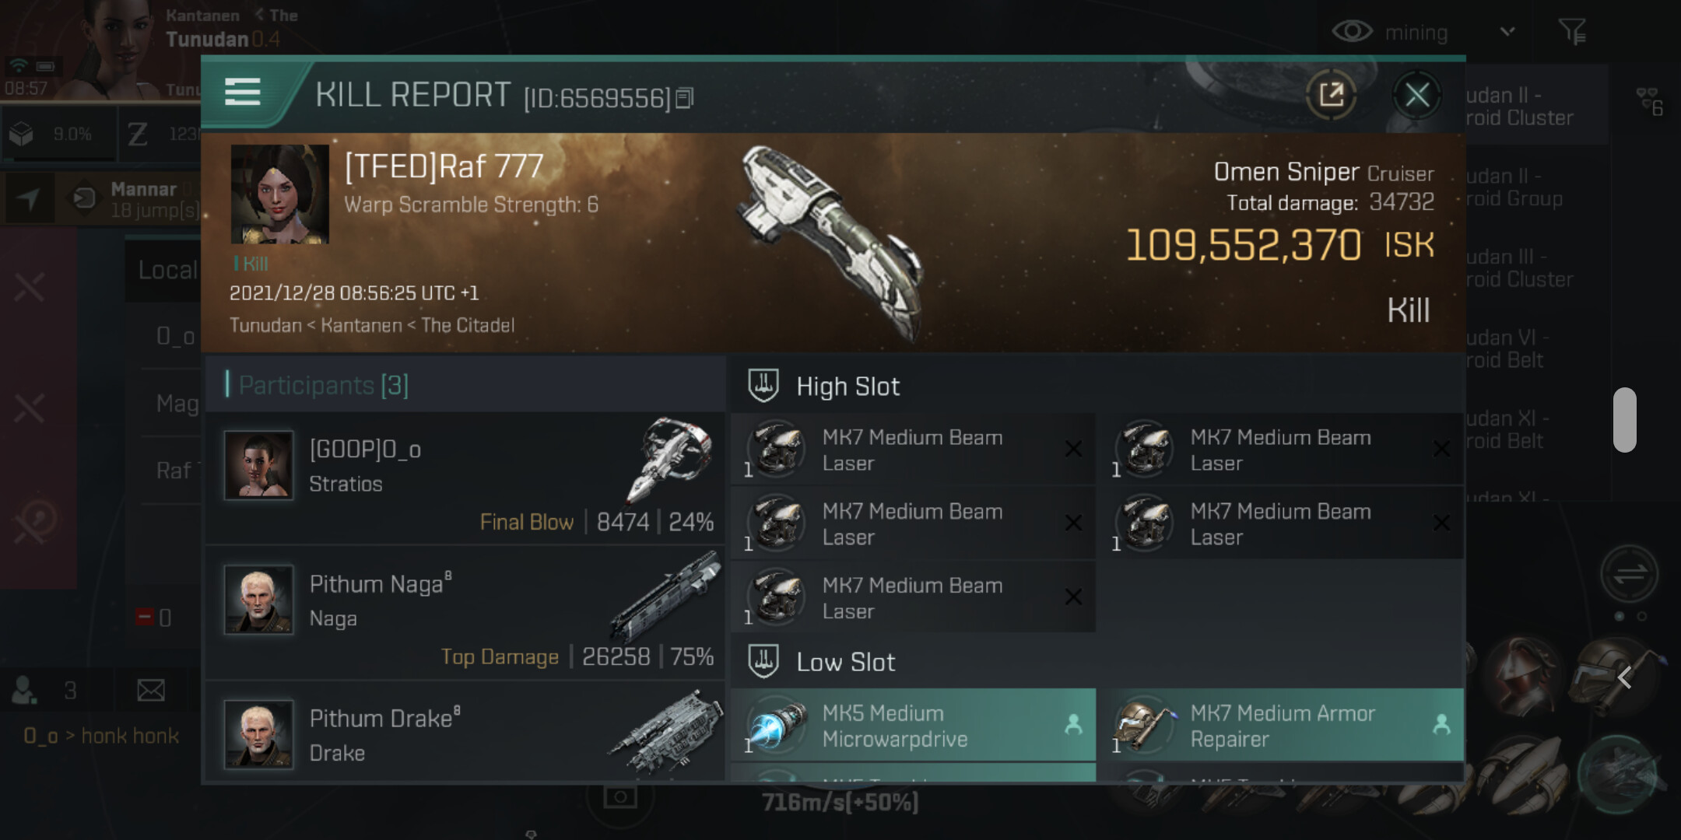Select the Pithum Naga participant entry

point(465,613)
